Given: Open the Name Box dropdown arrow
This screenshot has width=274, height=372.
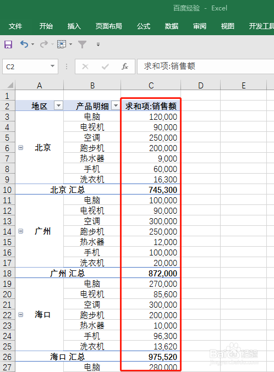Looking at the screenshot, I should 52,66.
